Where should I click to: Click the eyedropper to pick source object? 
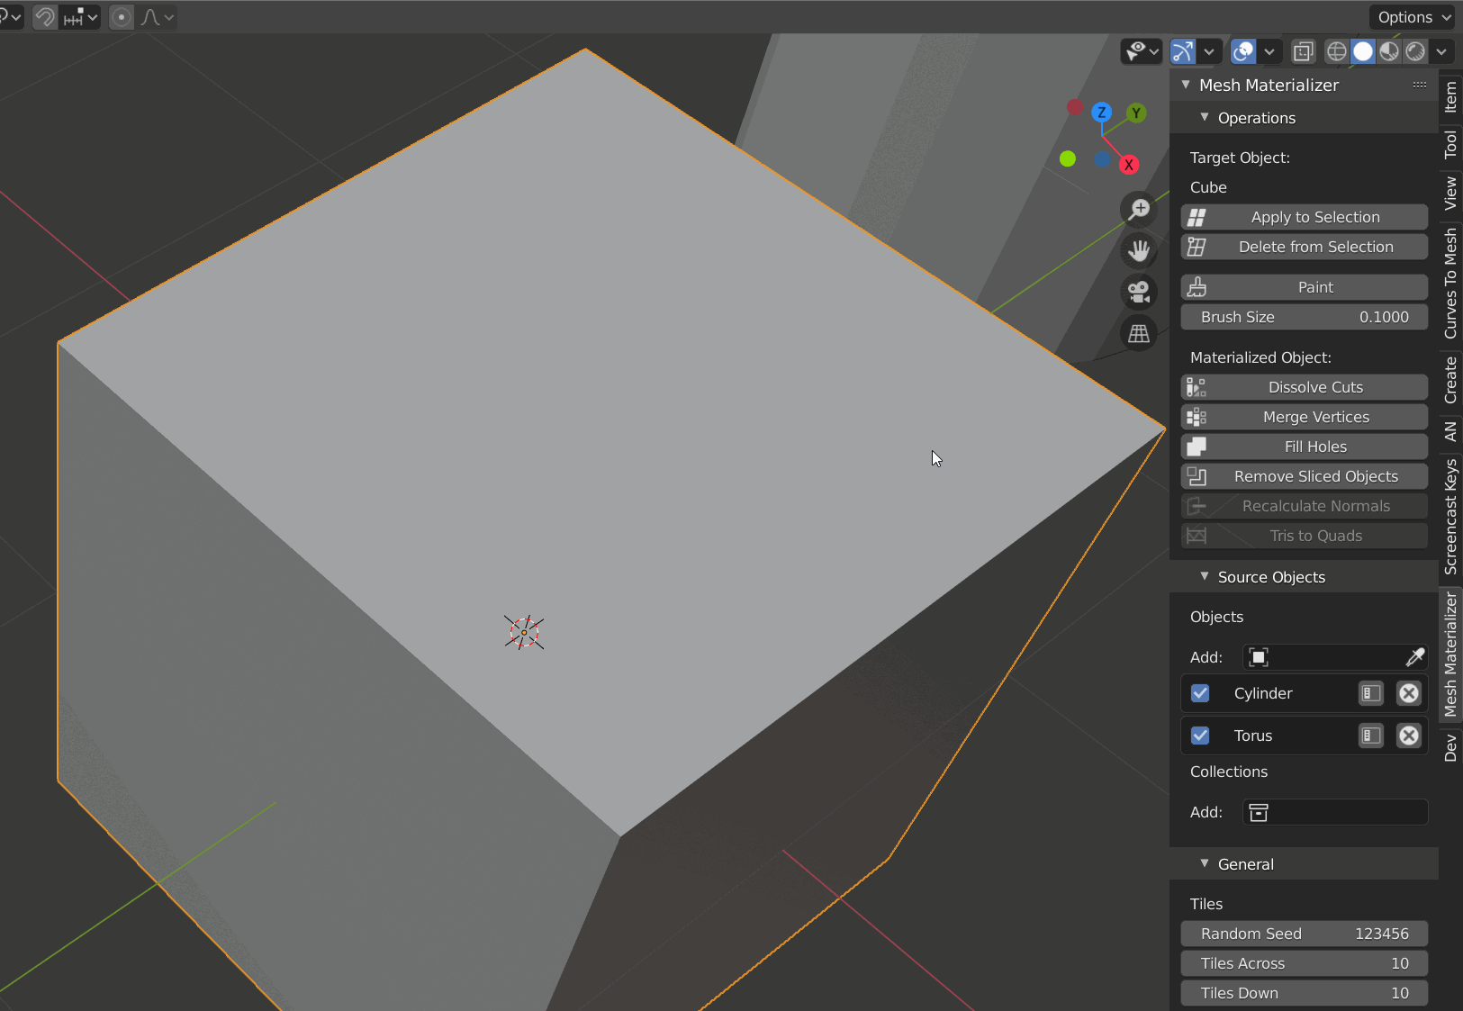[1414, 657]
